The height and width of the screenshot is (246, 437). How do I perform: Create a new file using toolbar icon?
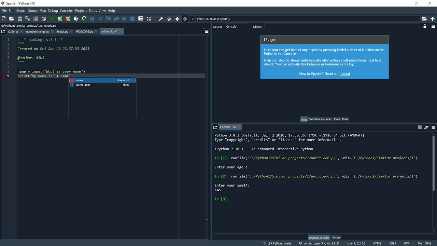(4, 19)
